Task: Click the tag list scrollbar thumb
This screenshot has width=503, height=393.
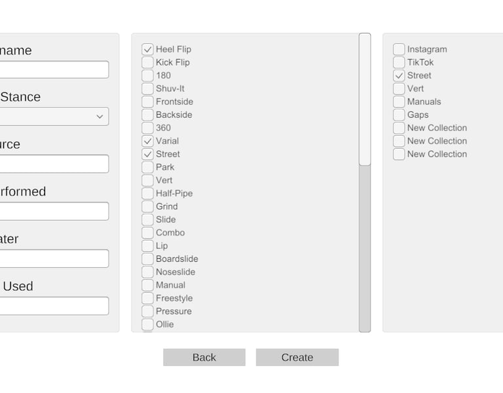Action: point(365,100)
